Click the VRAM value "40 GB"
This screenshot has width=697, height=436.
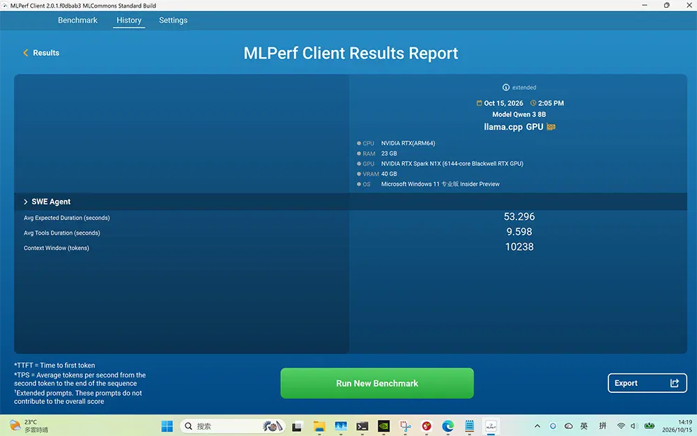tap(389, 174)
